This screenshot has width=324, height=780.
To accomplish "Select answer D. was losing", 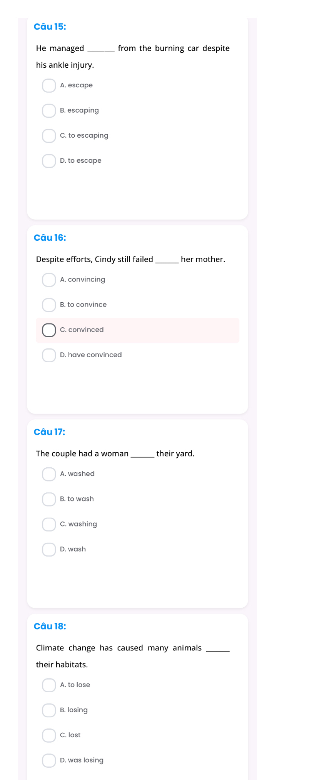I will 49,760.
